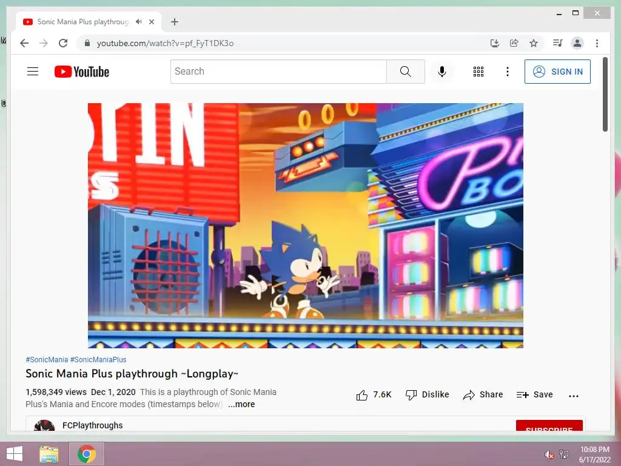Expand description with ...more

point(241,404)
